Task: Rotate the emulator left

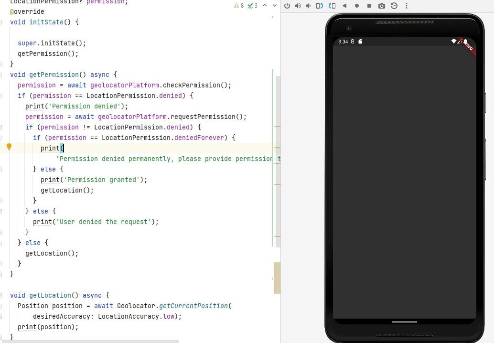Action: 320,6
